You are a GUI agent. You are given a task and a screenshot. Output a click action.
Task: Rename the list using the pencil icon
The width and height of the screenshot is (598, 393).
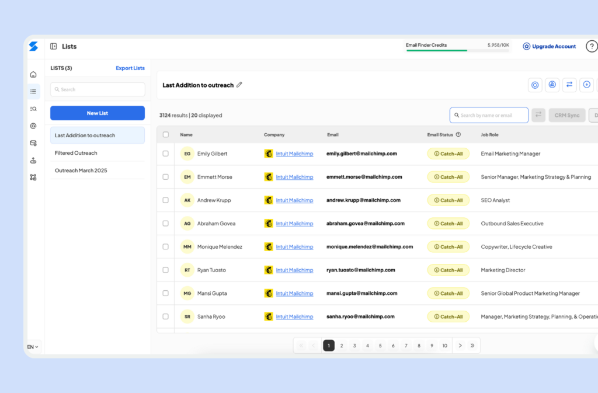click(x=239, y=85)
